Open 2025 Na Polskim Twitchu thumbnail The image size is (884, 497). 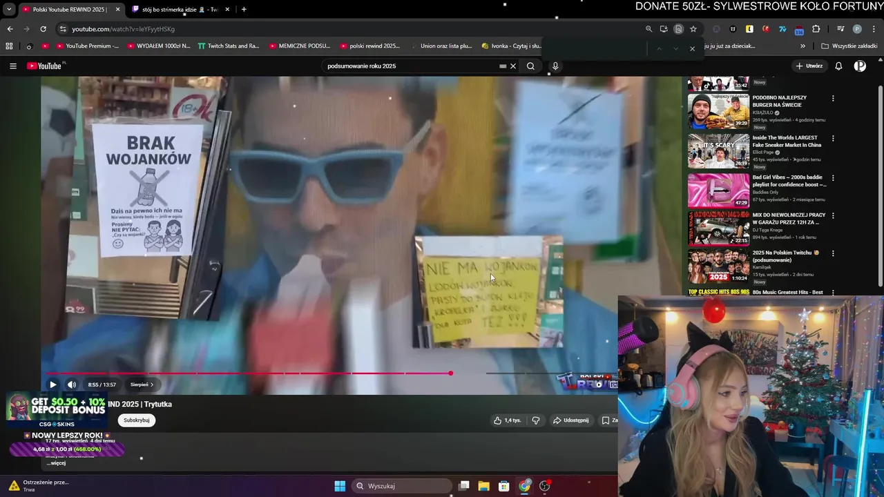point(718,266)
